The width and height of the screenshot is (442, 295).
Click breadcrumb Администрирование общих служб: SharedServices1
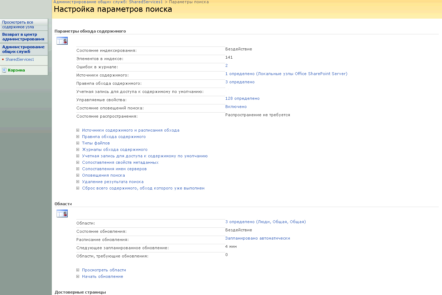coord(108,2)
